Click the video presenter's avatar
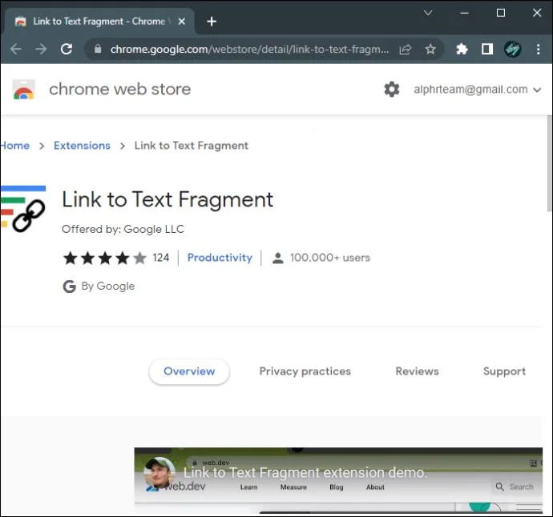This screenshot has width=553, height=517. pyautogui.click(x=159, y=472)
